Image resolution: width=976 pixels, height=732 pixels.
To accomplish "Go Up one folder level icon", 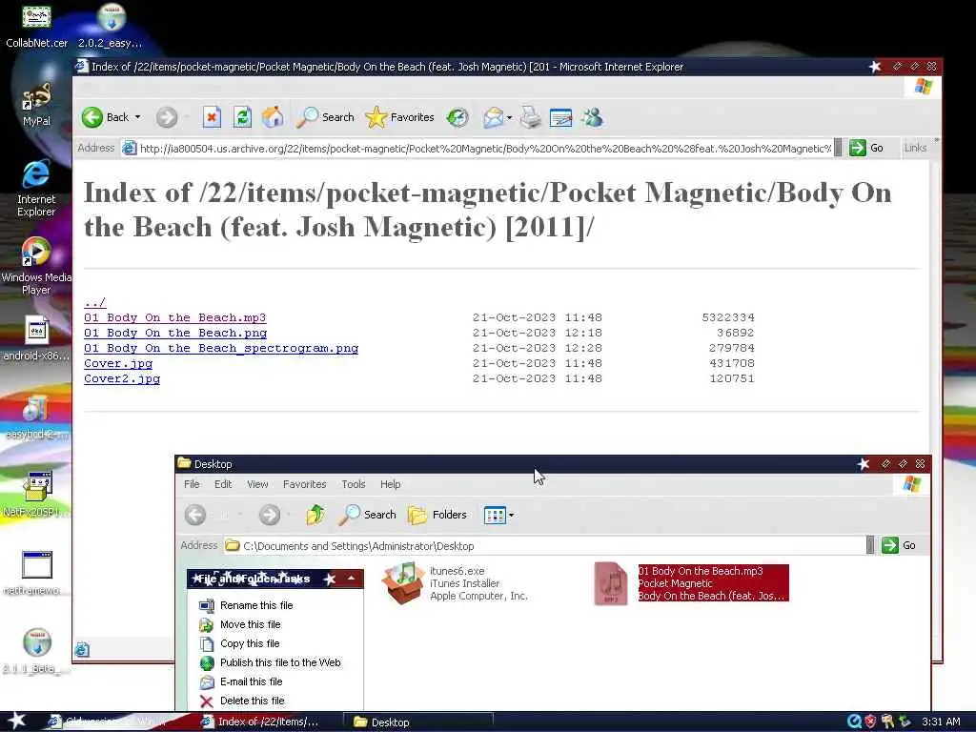I will tap(315, 515).
